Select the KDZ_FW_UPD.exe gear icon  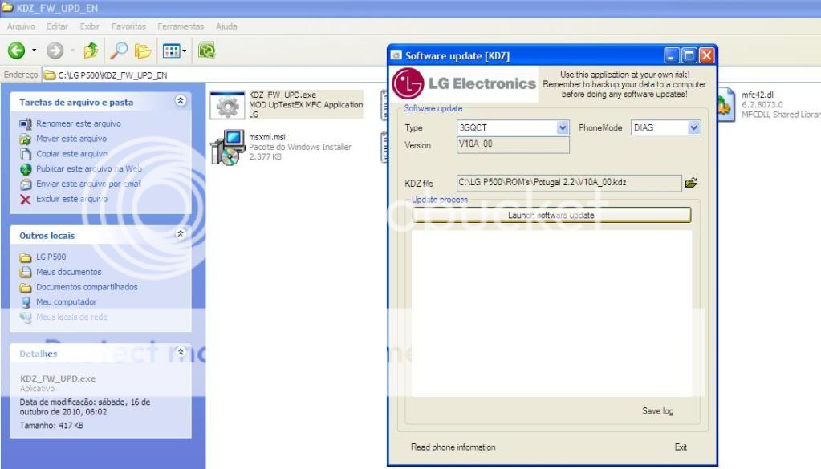(x=227, y=105)
